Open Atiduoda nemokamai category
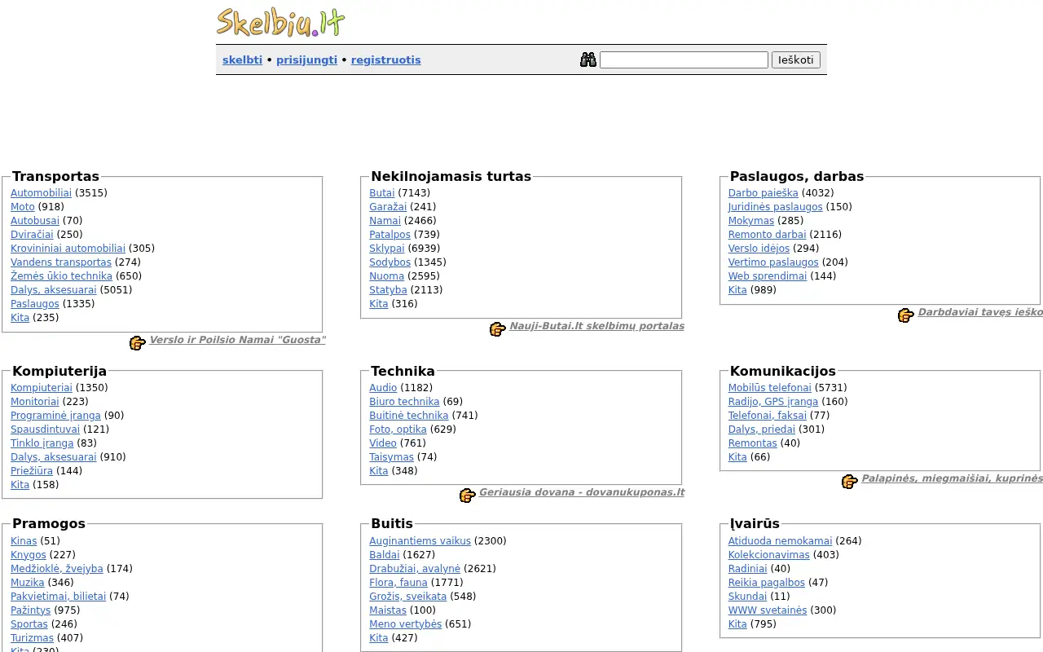 [781, 541]
